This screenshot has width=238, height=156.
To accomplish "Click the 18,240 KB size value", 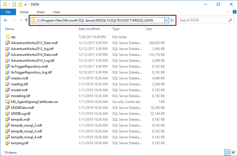I will tap(158, 108).
